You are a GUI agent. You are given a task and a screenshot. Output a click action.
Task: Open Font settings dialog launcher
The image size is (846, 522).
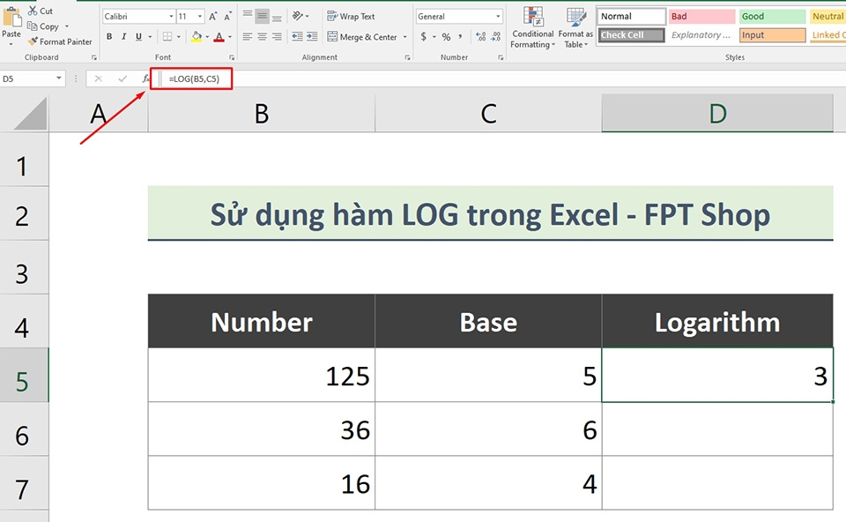click(232, 57)
